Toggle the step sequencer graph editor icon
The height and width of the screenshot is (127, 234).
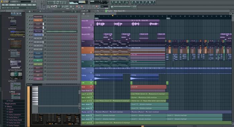pyautogui.click(x=73, y=11)
